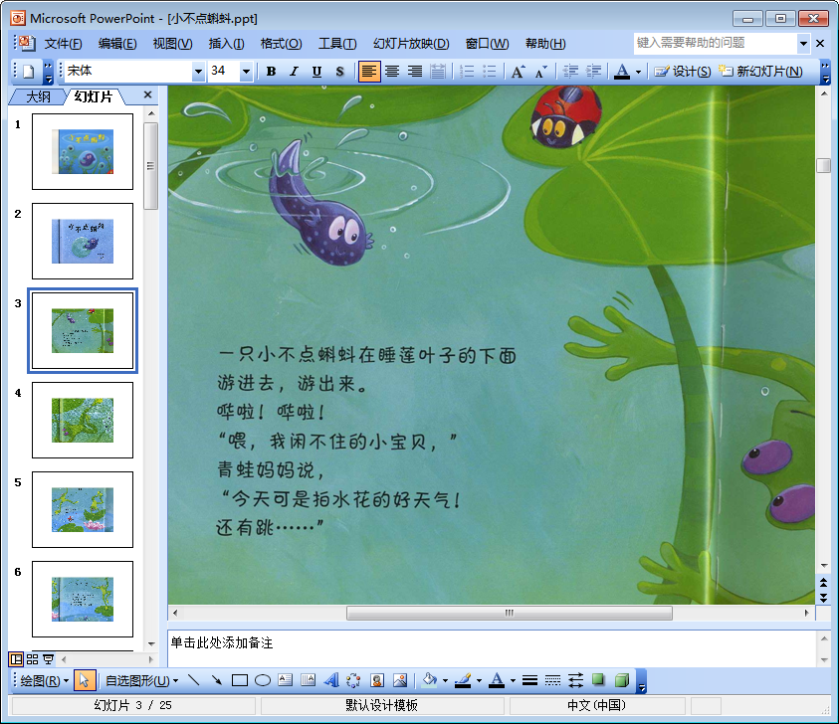
Task: Select slide 5 thumbnail
Action: tap(83, 509)
